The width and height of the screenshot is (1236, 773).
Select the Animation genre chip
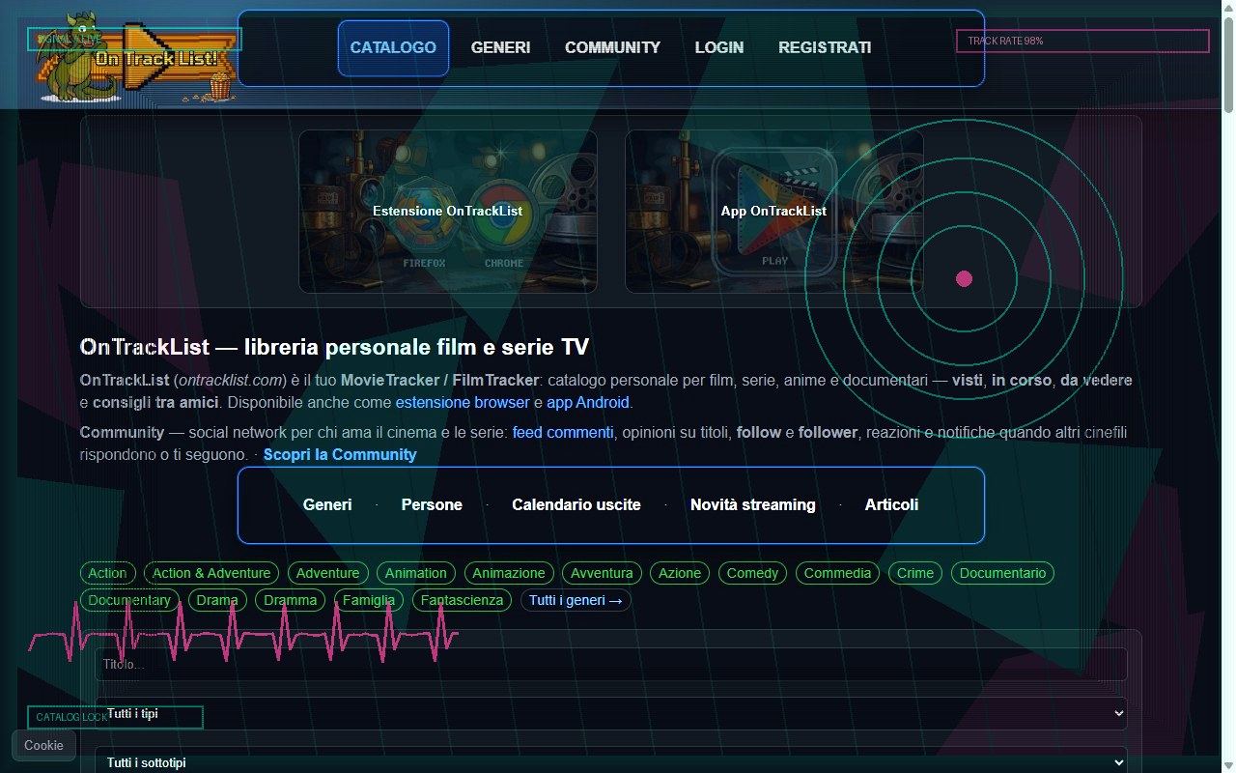(x=416, y=573)
